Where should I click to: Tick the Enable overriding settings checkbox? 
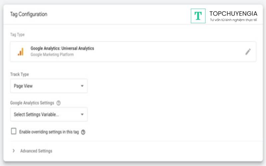(14, 131)
